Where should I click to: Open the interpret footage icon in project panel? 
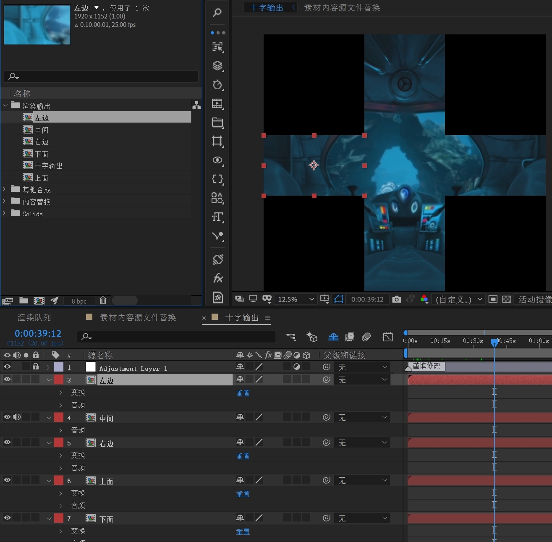click(8, 301)
